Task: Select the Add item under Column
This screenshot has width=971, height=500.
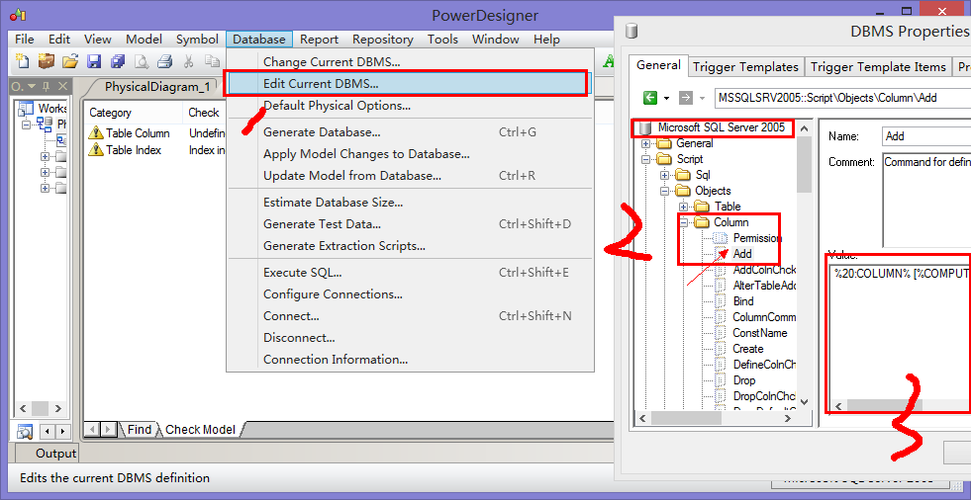Action: coord(742,254)
